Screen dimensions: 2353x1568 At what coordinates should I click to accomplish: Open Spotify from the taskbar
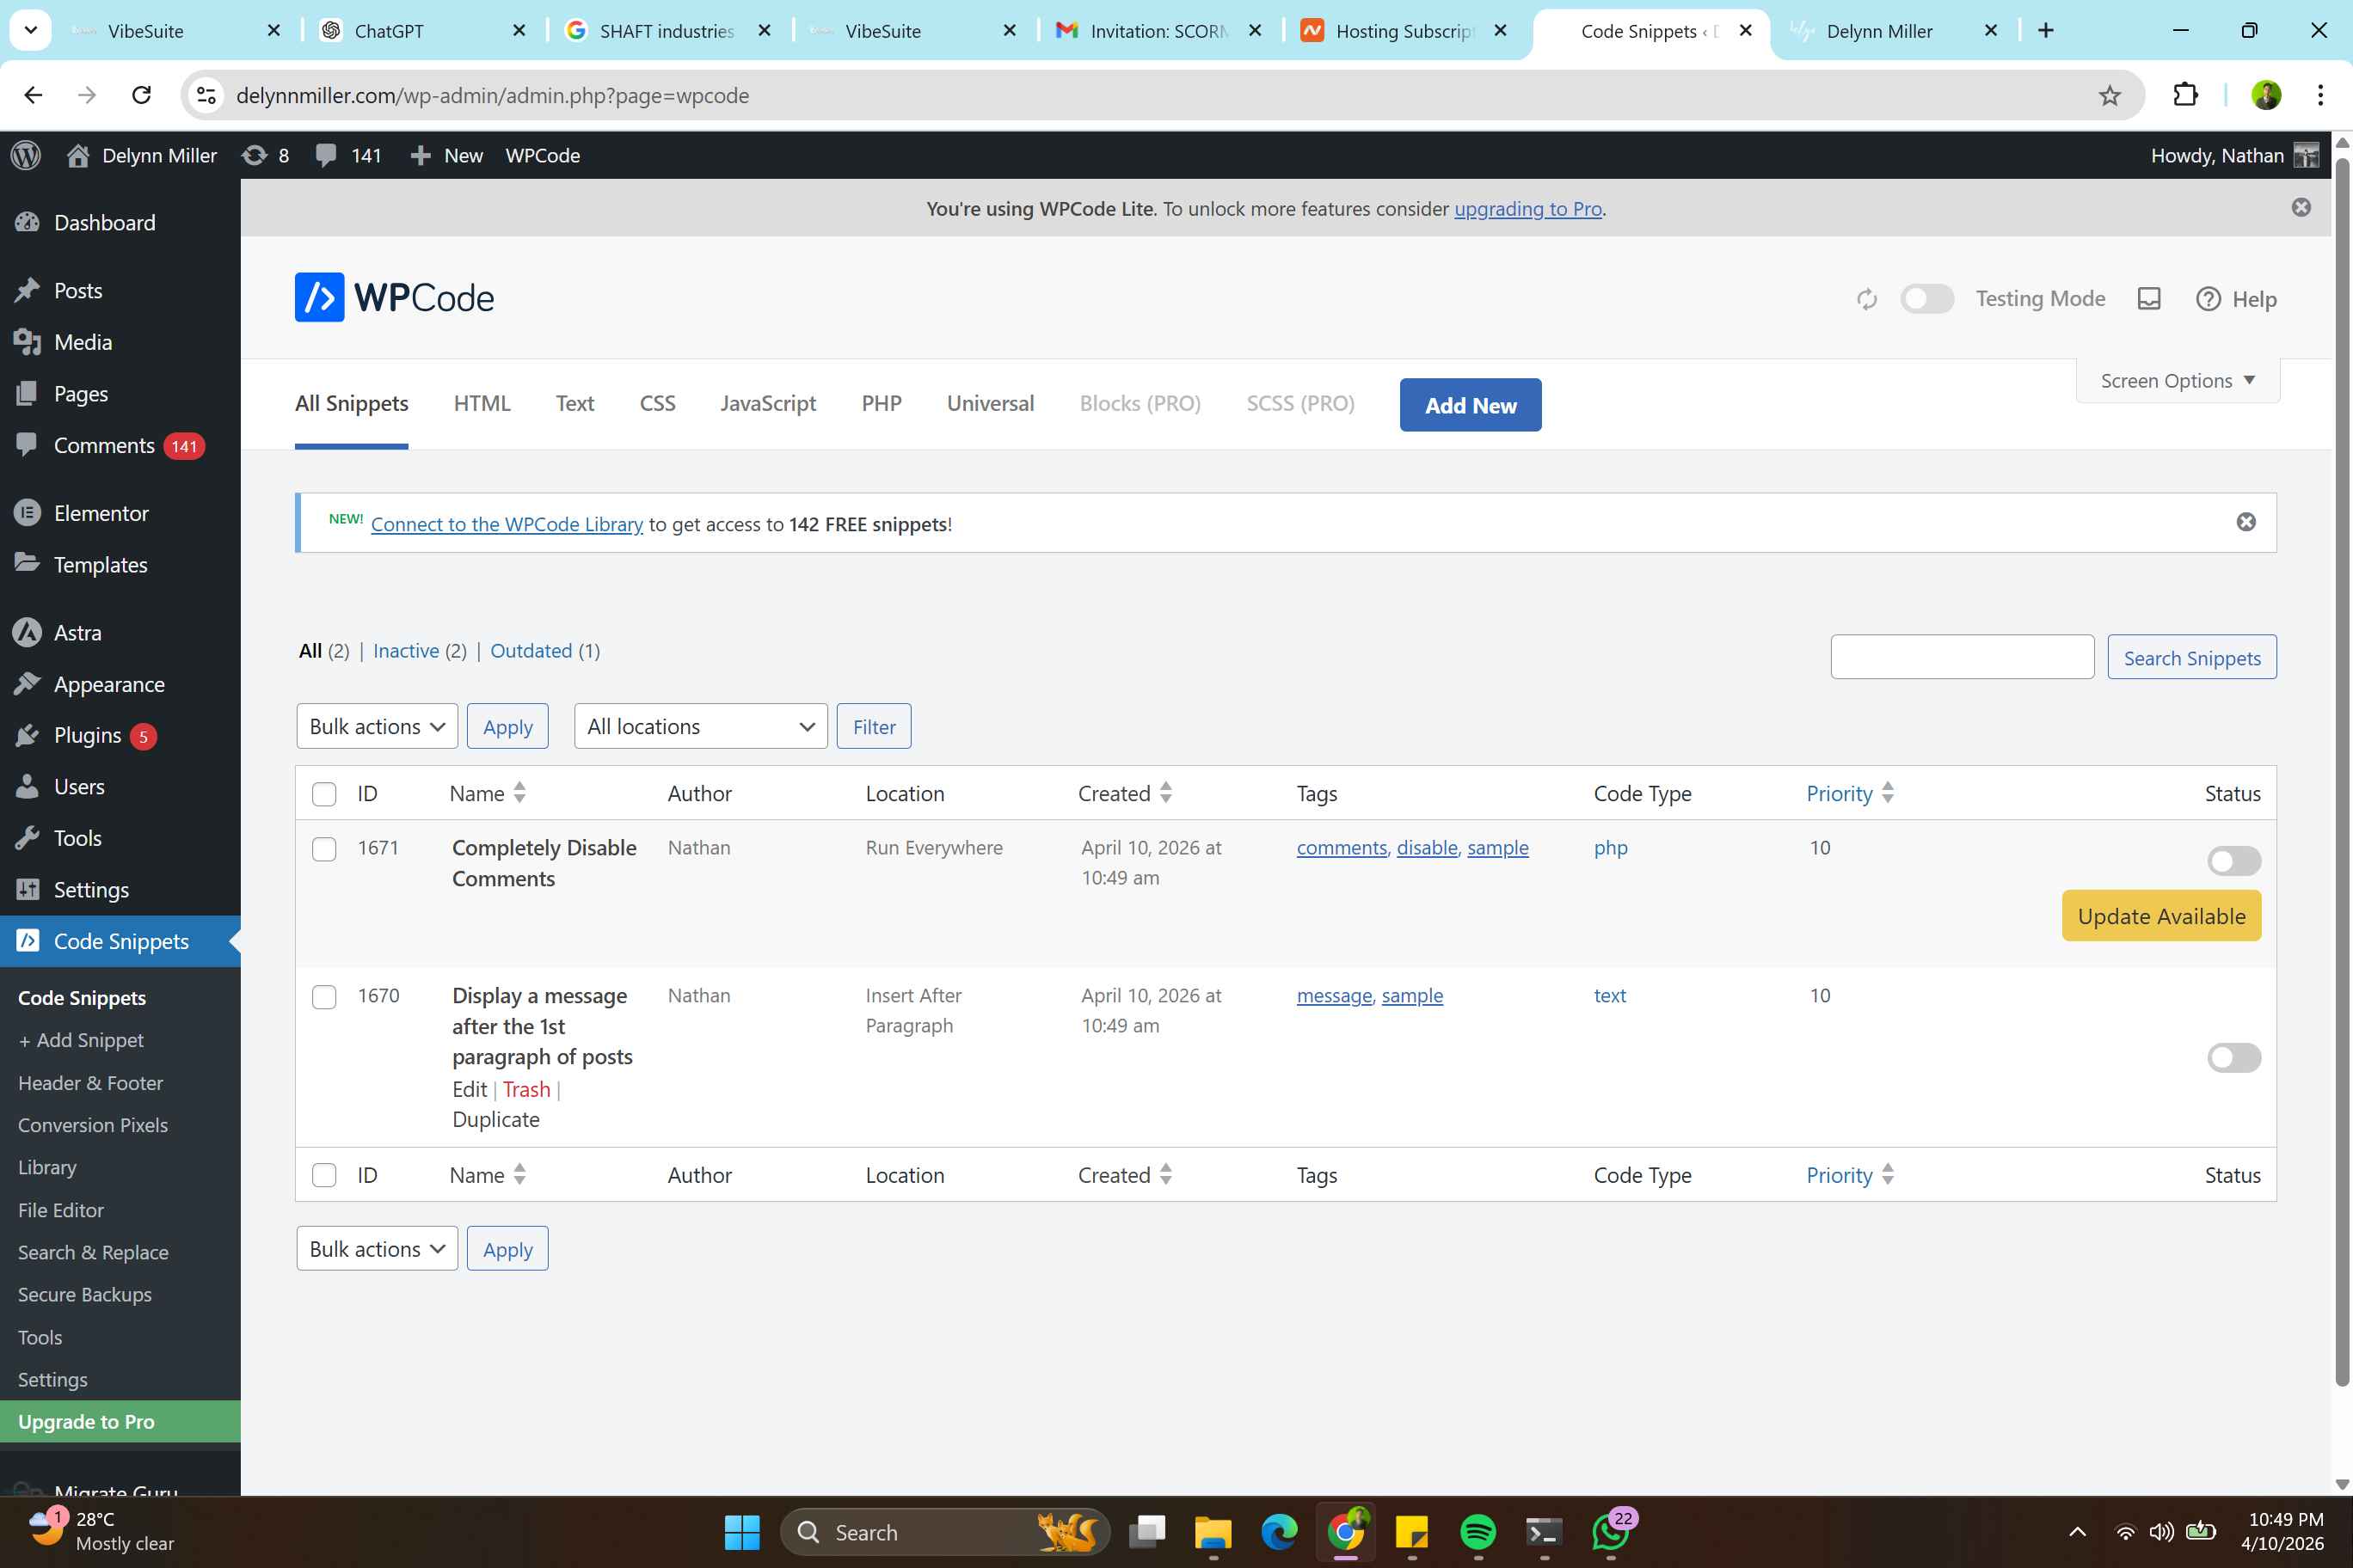[1478, 1532]
